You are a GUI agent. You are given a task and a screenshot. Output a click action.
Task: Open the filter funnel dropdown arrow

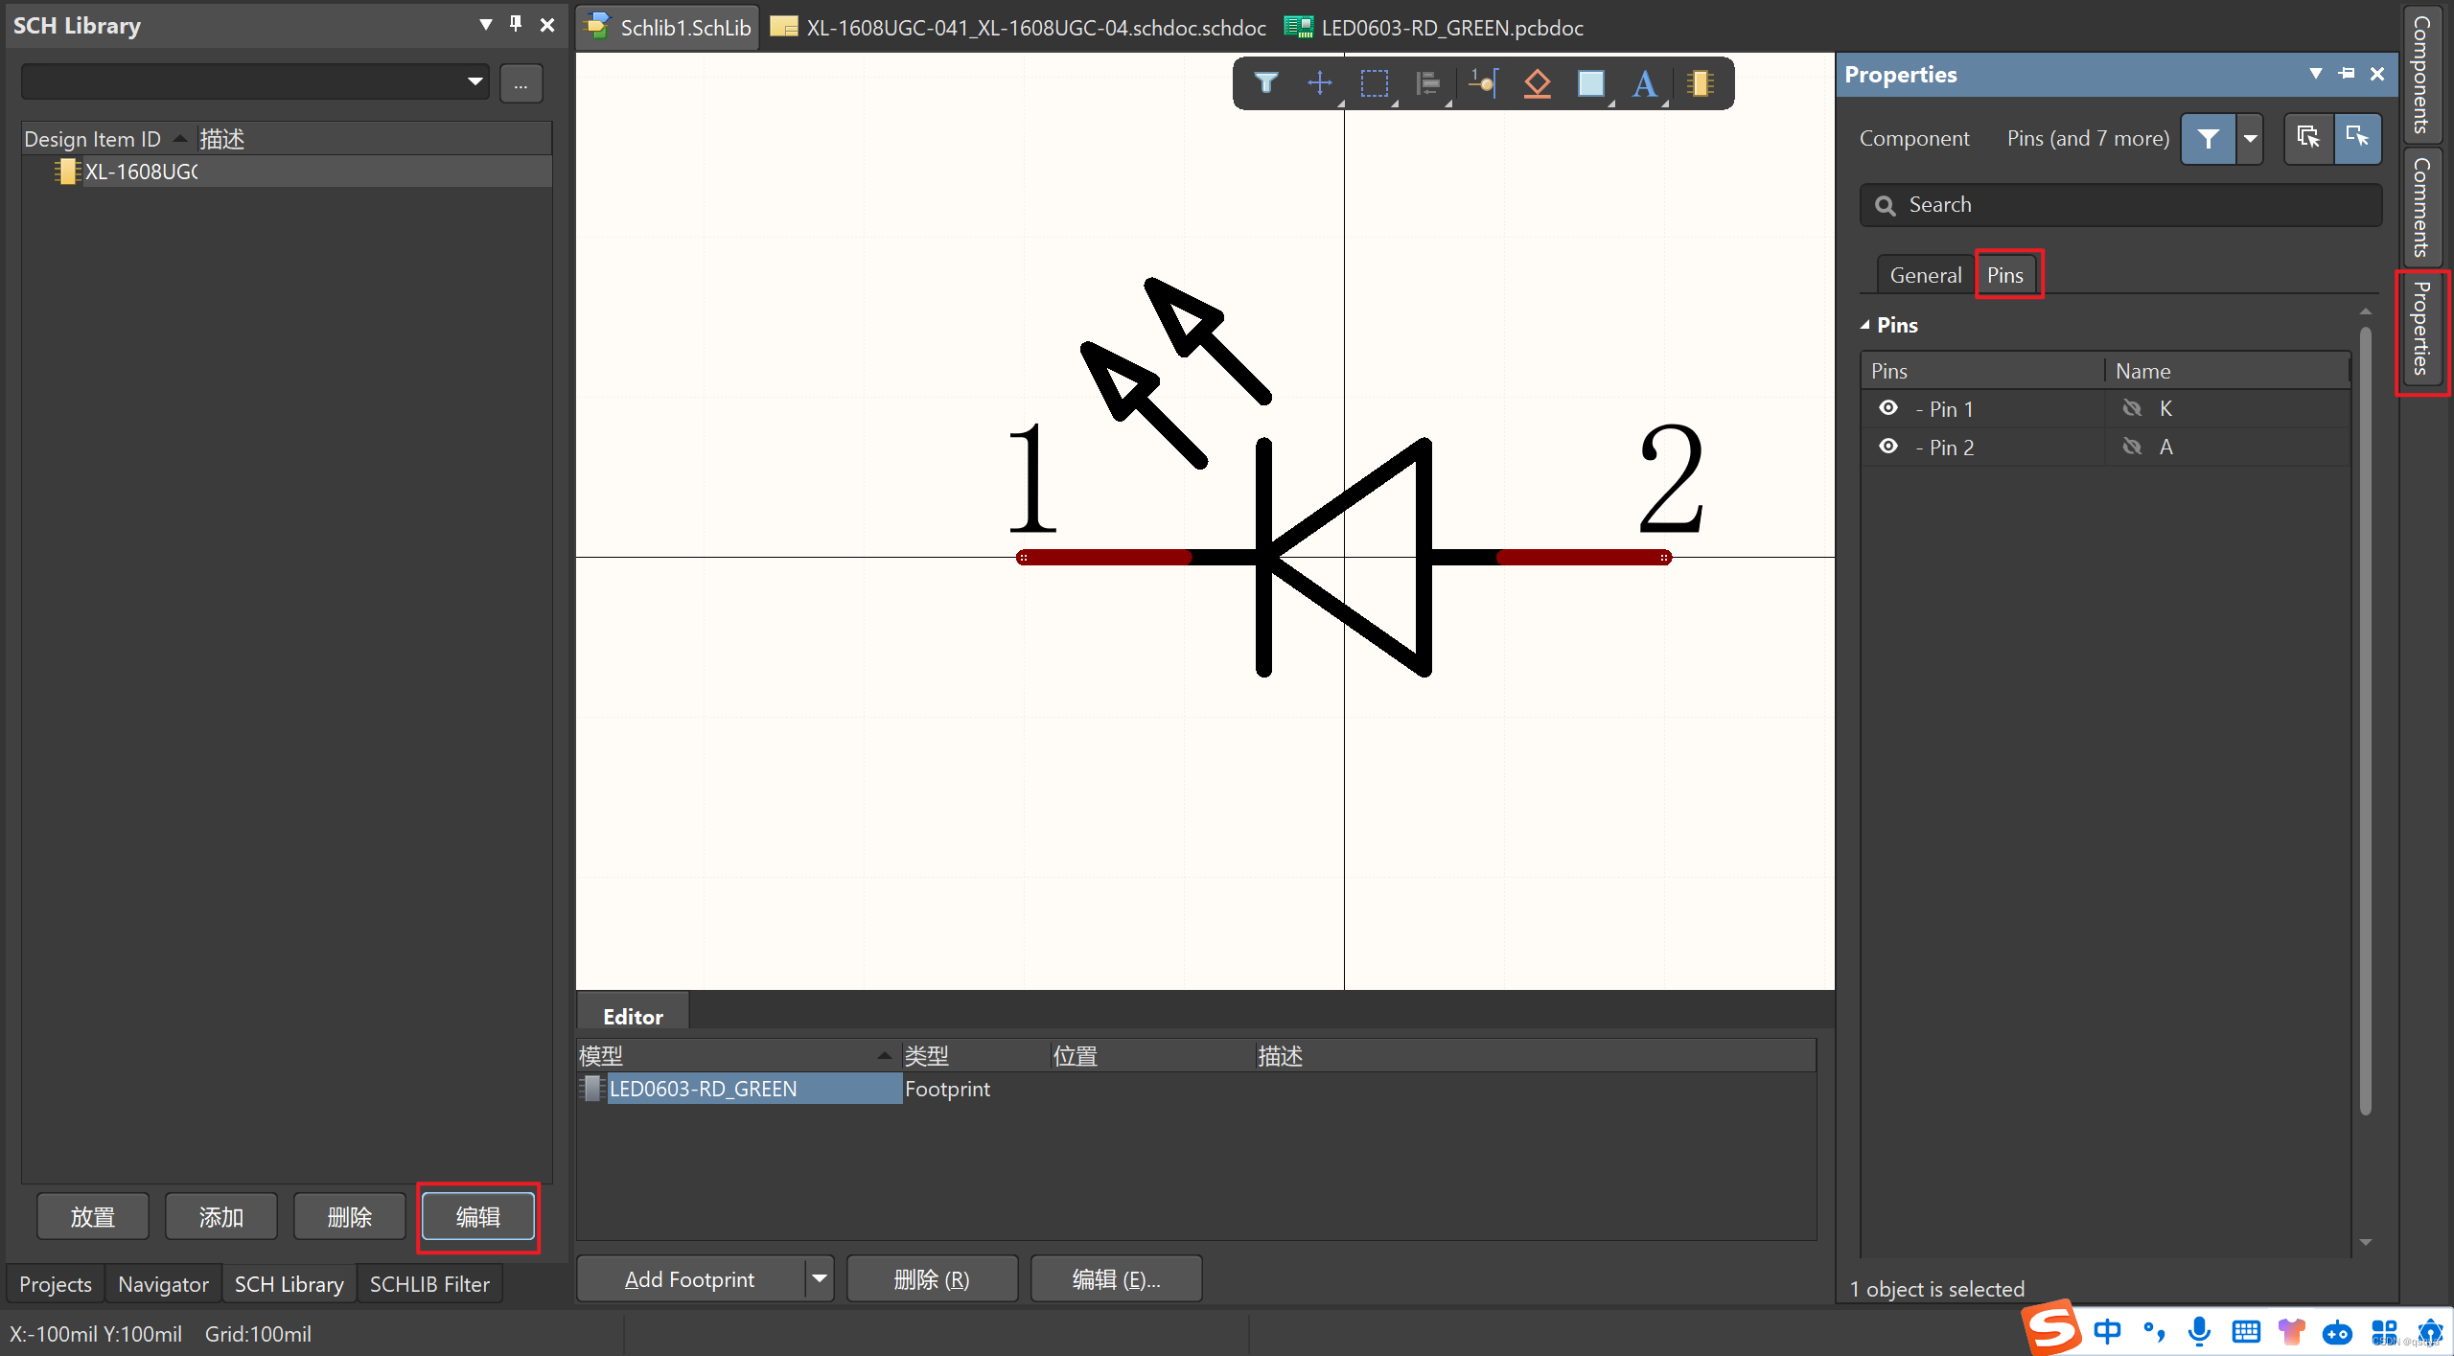point(2250,139)
